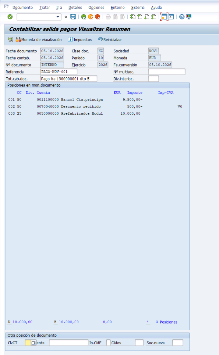Screen dimensions: 219x355
Task: Click the yellow ClvCT input field
Action: [28, 343]
